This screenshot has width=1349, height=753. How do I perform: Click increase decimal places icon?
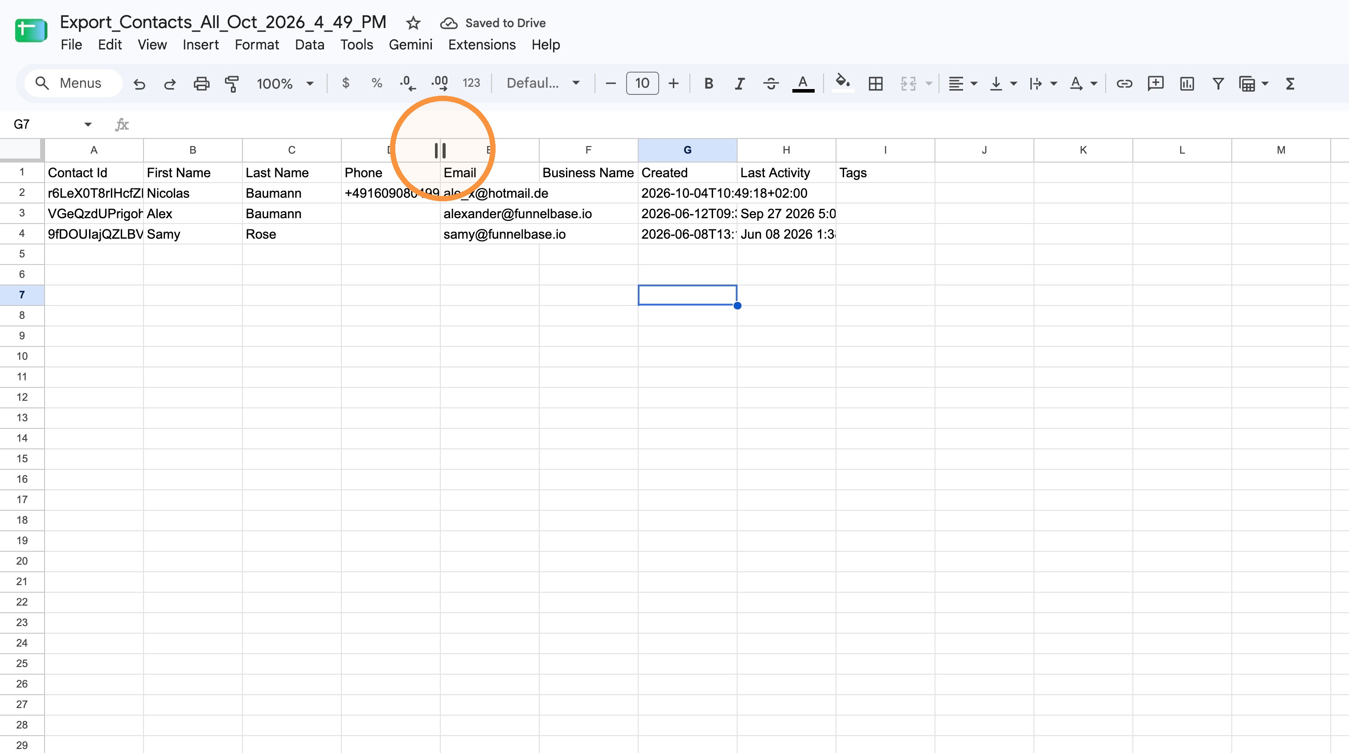(439, 83)
